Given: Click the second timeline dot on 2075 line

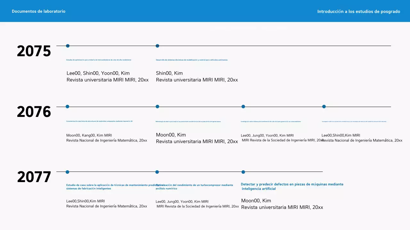Looking at the screenshot, I should (x=157, y=46).
